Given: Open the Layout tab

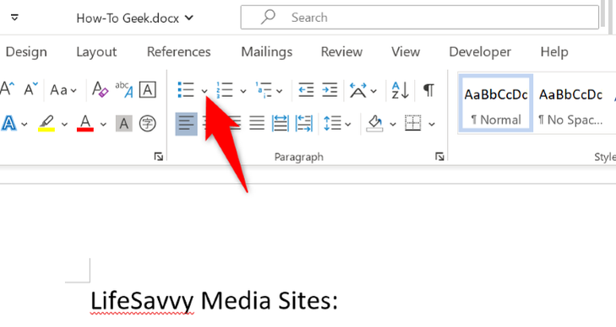Looking at the screenshot, I should 96,52.
